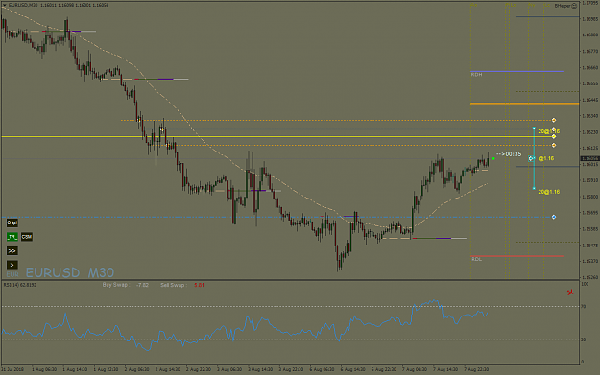This screenshot has height=375, width=600.
Task: Select the bottom handle of the cyan vertical line
Action: [x=534, y=188]
